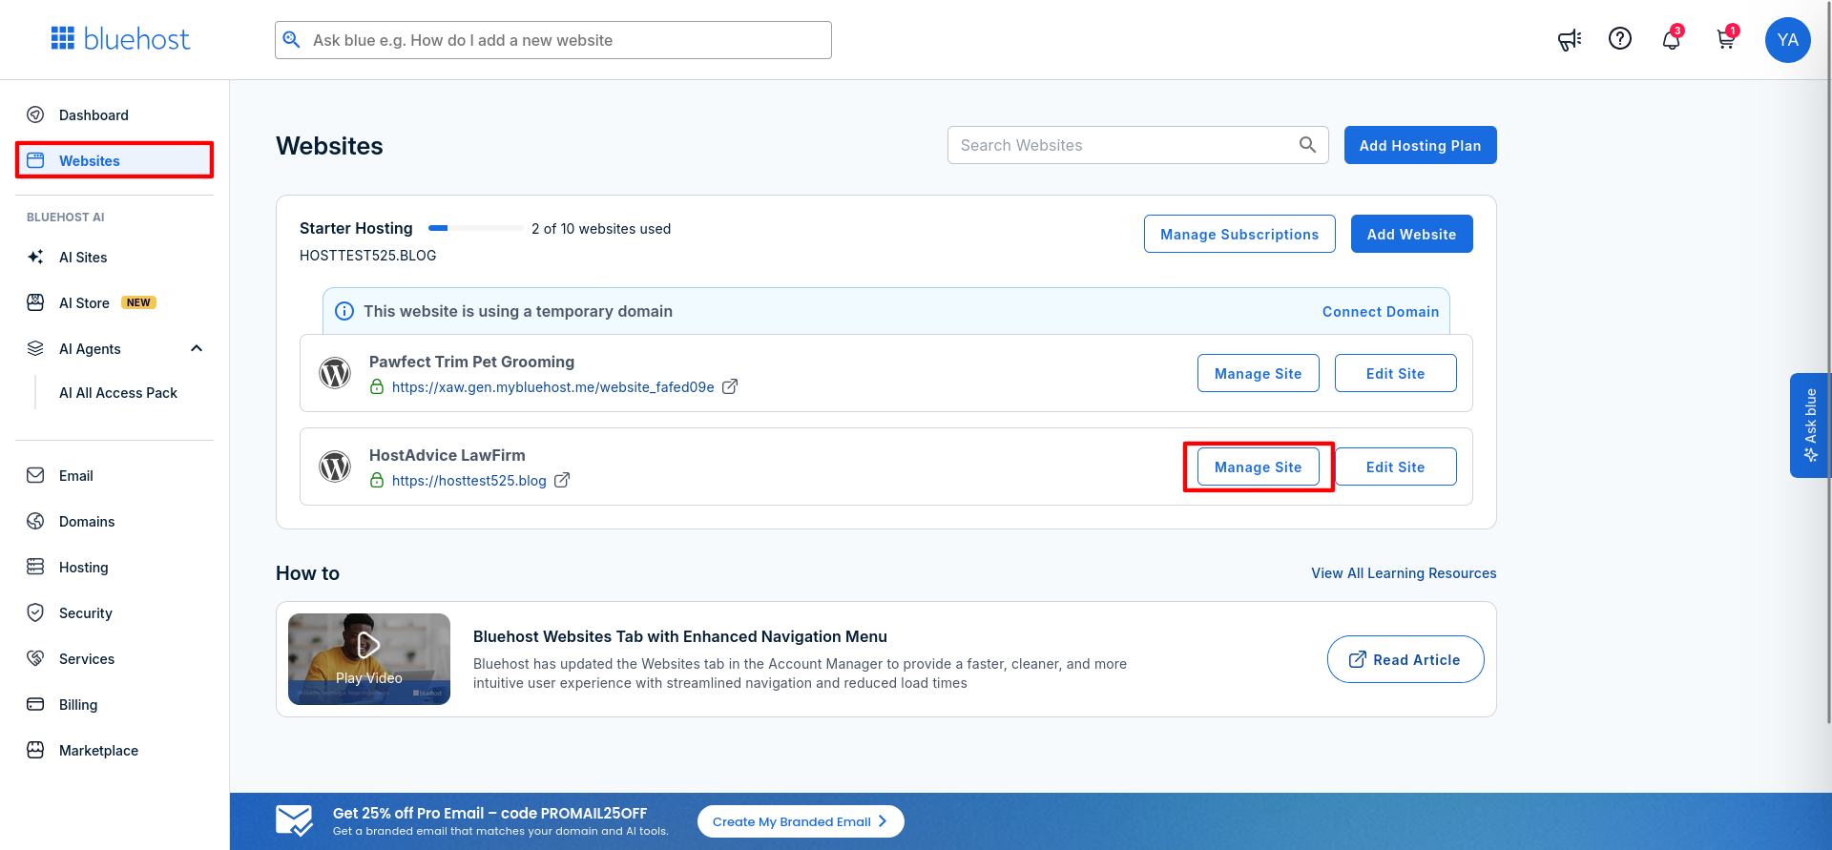This screenshot has width=1832, height=850.
Task: Click the page vertical scrollbar
Action: (1828, 363)
